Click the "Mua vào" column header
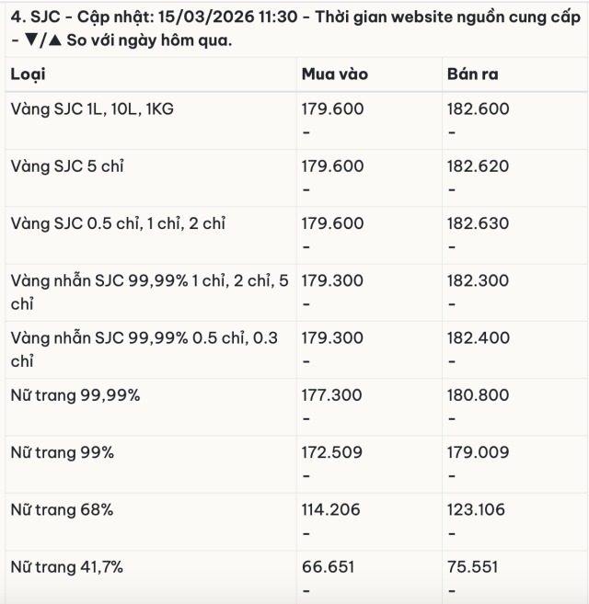This screenshot has height=604, width=589. (x=334, y=74)
